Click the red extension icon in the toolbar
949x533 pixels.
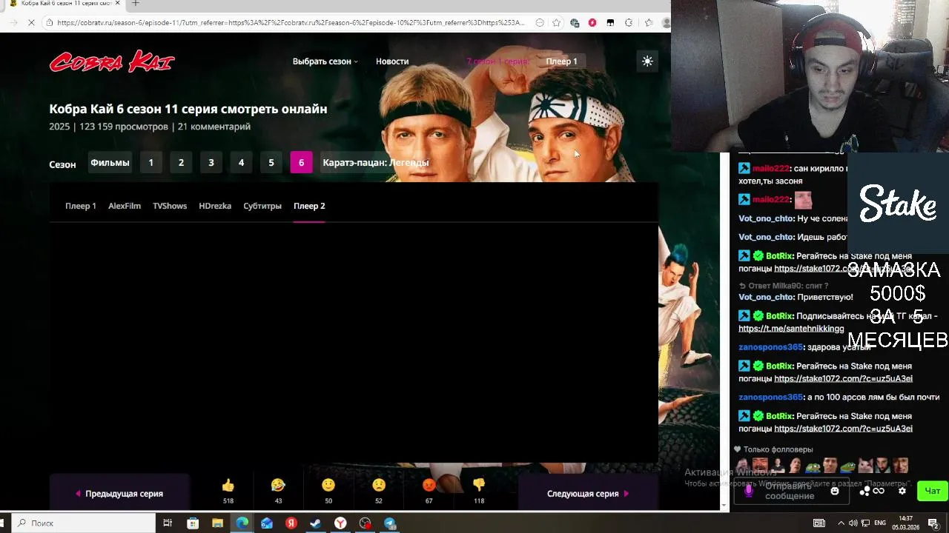592,23
